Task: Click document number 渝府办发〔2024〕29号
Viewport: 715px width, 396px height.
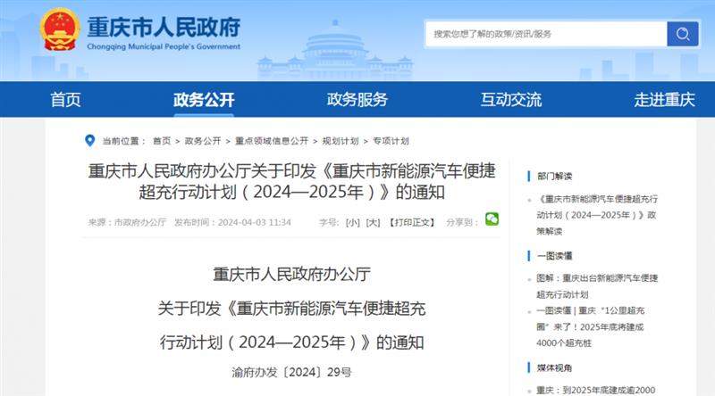Action: (x=292, y=372)
